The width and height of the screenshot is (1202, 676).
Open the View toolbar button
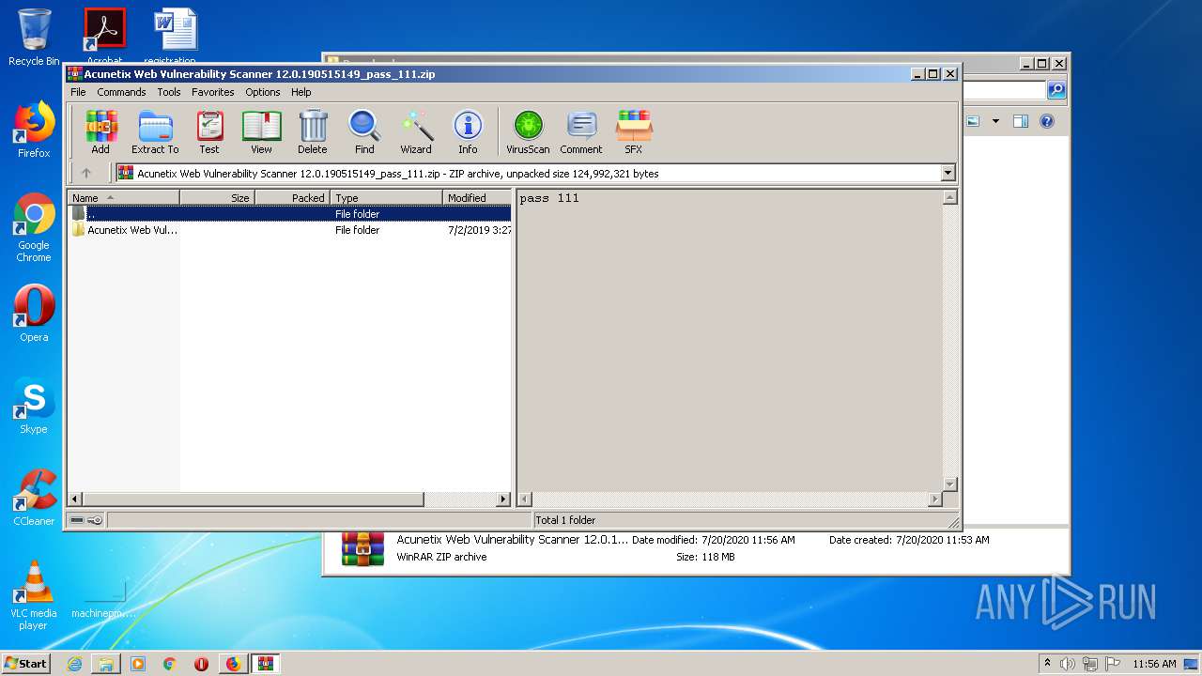point(261,131)
